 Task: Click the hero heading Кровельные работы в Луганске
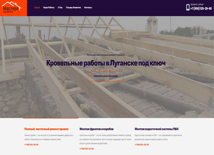(106, 63)
